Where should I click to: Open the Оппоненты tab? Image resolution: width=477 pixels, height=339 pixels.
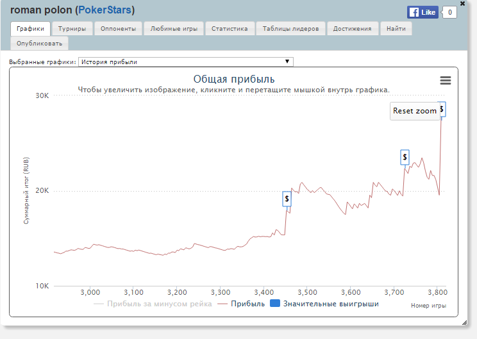click(x=119, y=29)
